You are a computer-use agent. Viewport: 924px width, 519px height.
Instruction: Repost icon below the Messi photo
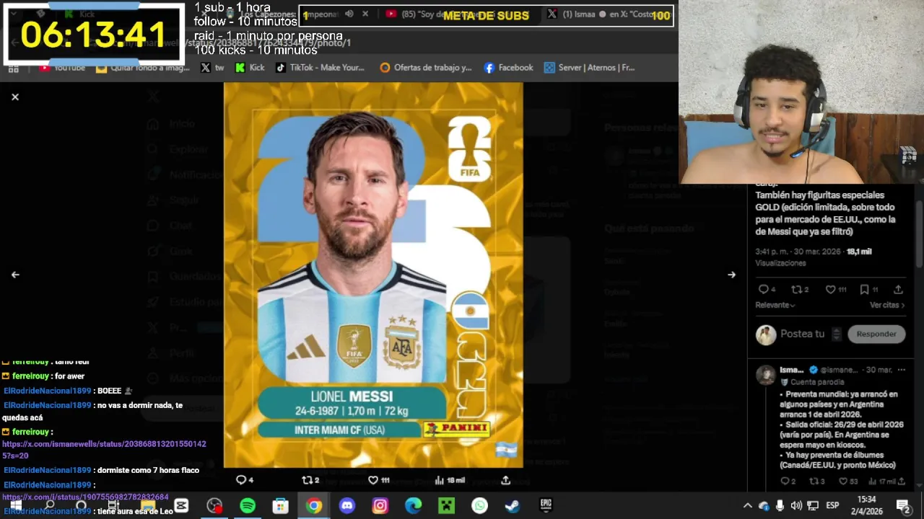pos(306,480)
